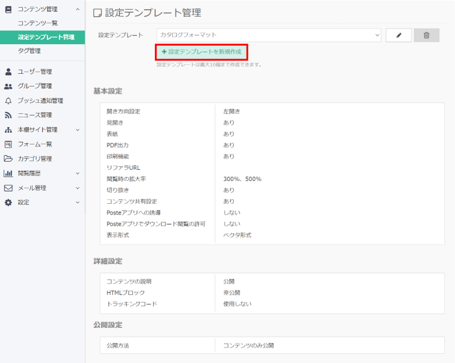Click the pencil edit template icon
Screen dimensions: 455x363
click(x=399, y=35)
